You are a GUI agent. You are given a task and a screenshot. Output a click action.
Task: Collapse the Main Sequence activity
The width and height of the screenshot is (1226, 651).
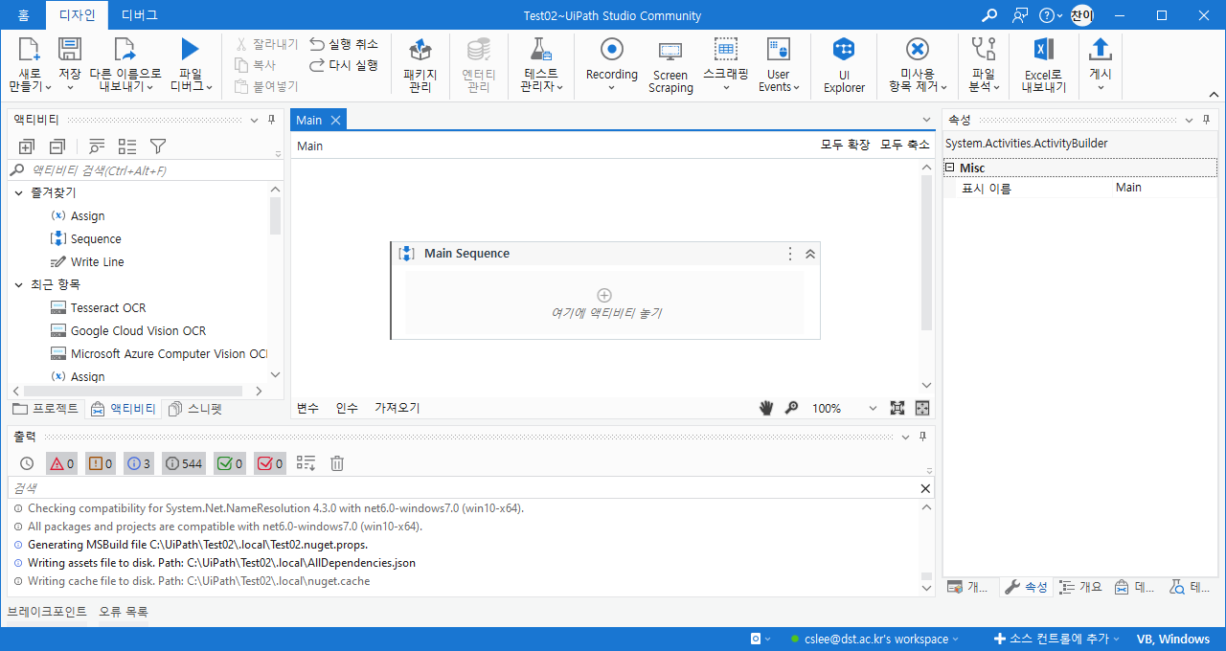[810, 254]
